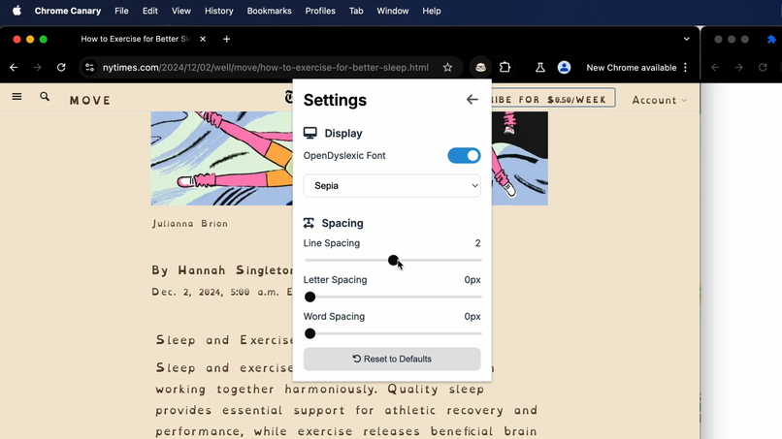The image size is (782, 439).
Task: Open the Chrome Canary app menu
Action: 67,11
